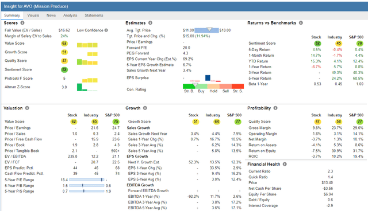Click the Margin of Safety 24% value
Screen dimensions: 368x211
click(64, 36)
